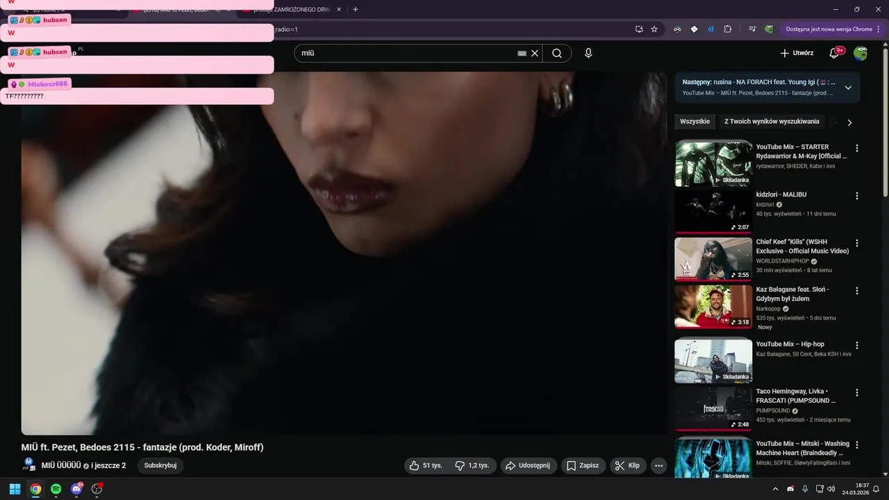Image resolution: width=889 pixels, height=500 pixels.
Task: Click the white dice extension icon
Action: 694,29
